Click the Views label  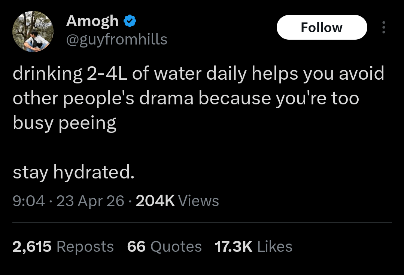(x=198, y=201)
